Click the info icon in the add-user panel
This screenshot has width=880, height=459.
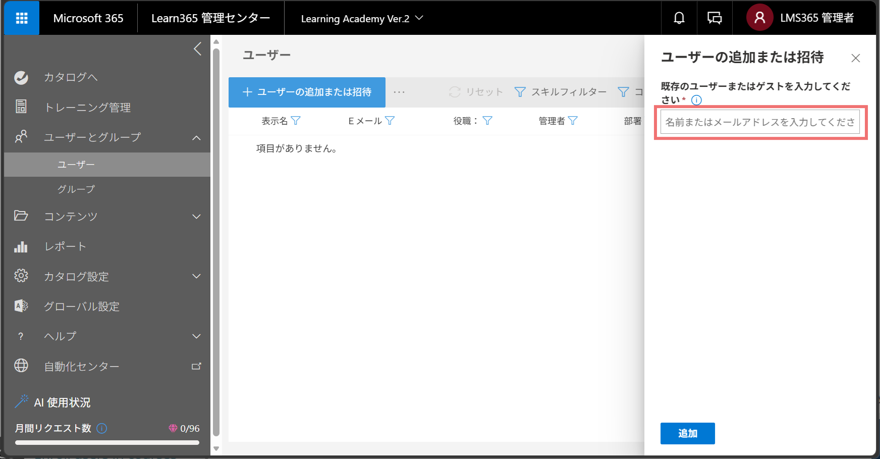tap(696, 100)
